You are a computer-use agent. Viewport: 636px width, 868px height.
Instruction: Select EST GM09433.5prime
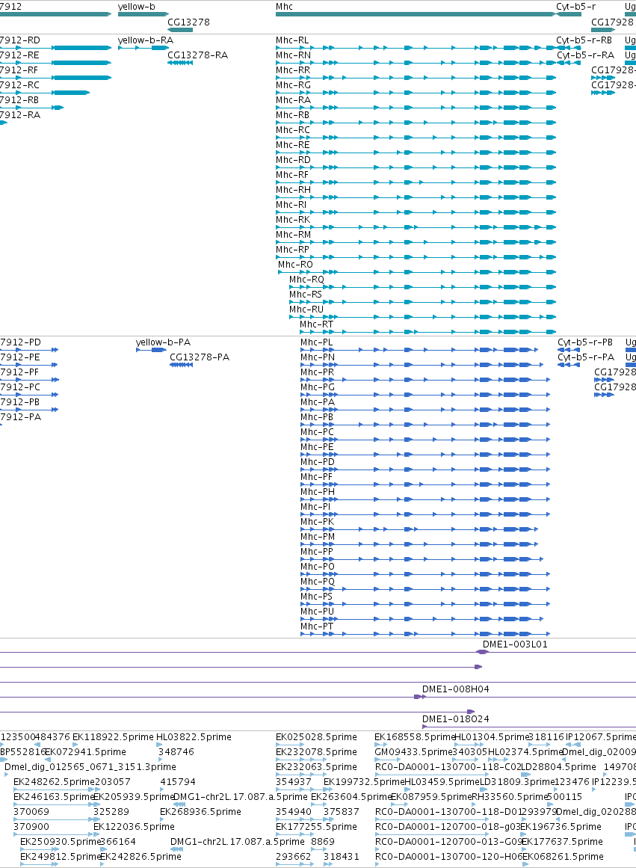pos(413,752)
